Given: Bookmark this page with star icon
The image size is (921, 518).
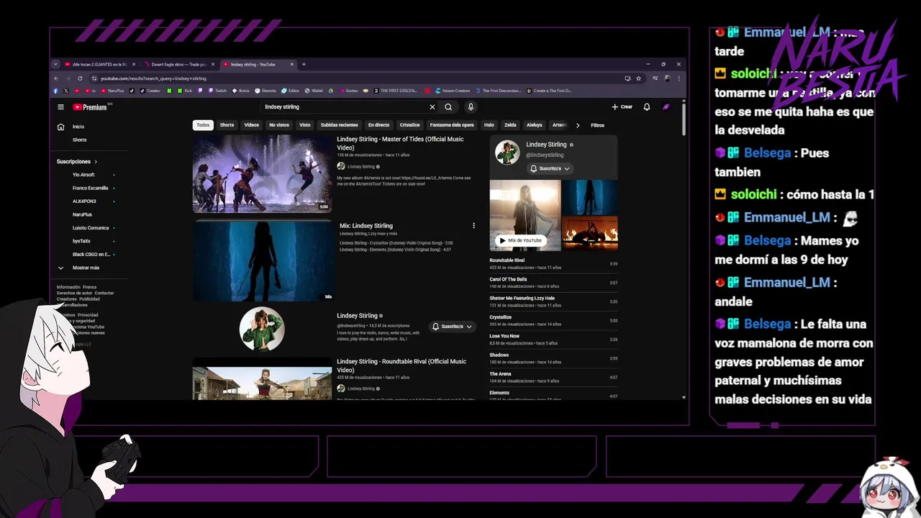Looking at the screenshot, I should click(638, 78).
